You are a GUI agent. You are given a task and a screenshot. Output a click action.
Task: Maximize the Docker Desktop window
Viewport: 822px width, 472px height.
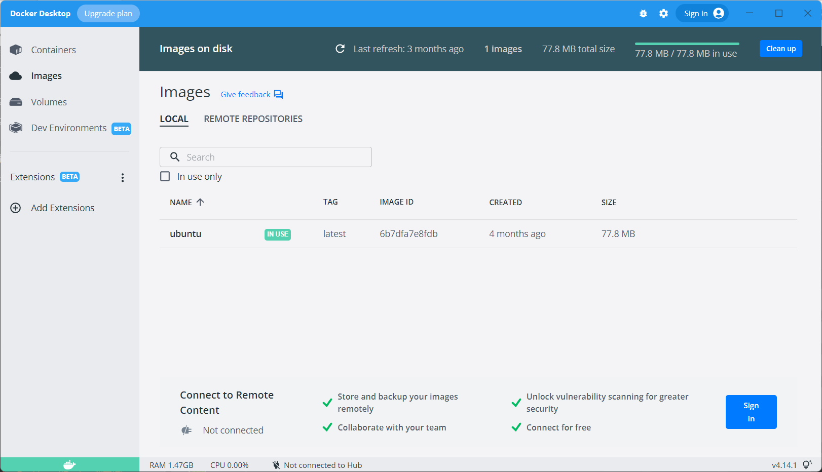click(x=779, y=14)
